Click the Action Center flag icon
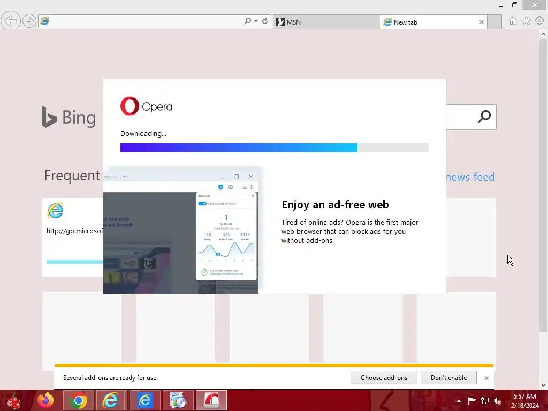The image size is (548, 411). [472, 400]
